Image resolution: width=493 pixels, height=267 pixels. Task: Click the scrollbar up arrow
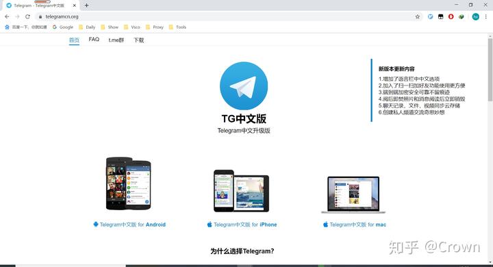click(490, 36)
